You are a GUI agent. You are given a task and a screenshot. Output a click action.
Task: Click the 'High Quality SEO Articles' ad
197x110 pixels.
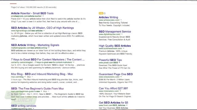115,46
